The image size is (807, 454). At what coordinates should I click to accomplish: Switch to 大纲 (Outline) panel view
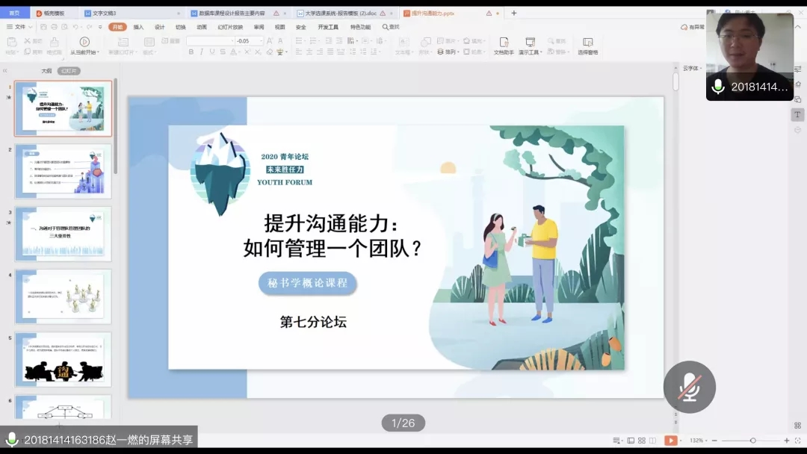click(x=46, y=71)
